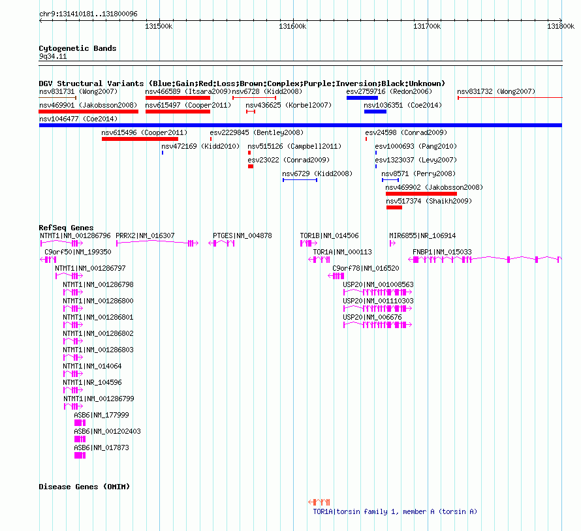Click the 131800k ruler tick label
Image resolution: width=581 pixels, height=531 pixels.
[561, 26]
